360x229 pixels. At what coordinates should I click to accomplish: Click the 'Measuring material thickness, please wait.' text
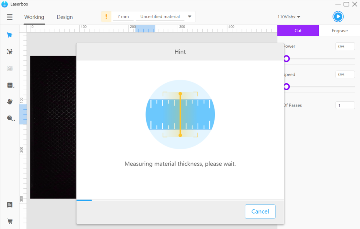180,164
